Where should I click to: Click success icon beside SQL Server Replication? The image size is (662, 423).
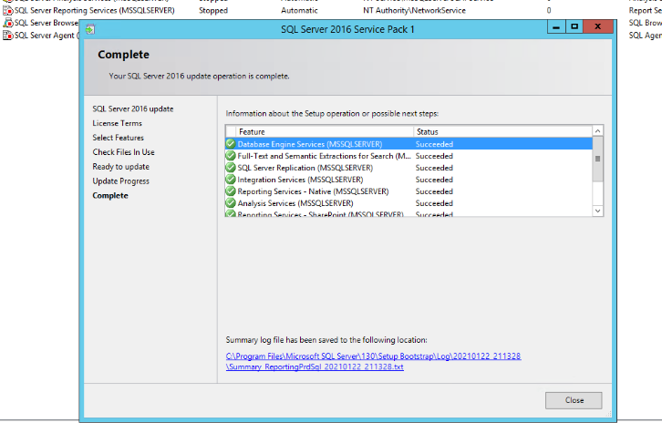tap(231, 167)
